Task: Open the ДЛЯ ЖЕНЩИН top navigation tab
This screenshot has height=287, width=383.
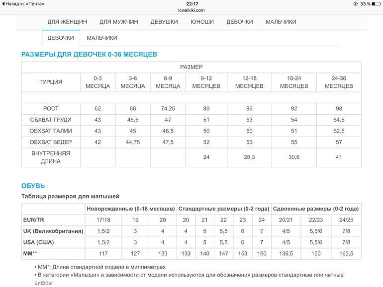Action: pos(67,22)
